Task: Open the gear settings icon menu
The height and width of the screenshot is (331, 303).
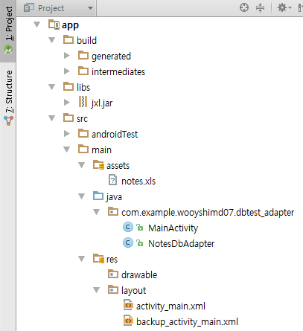Action: click(x=284, y=7)
